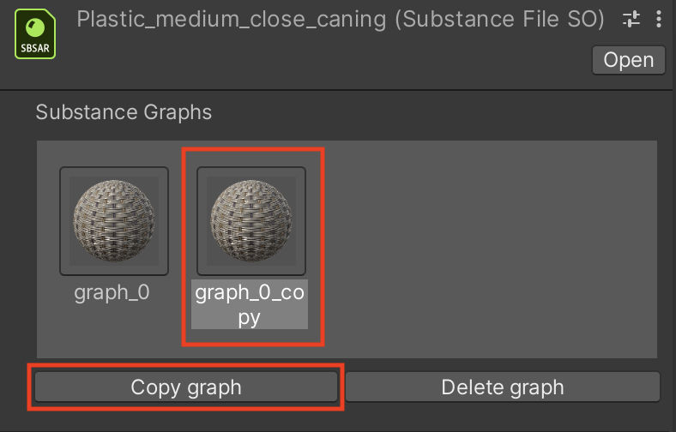Click the Delete graph button
This screenshot has width=676, height=432.
coord(502,387)
